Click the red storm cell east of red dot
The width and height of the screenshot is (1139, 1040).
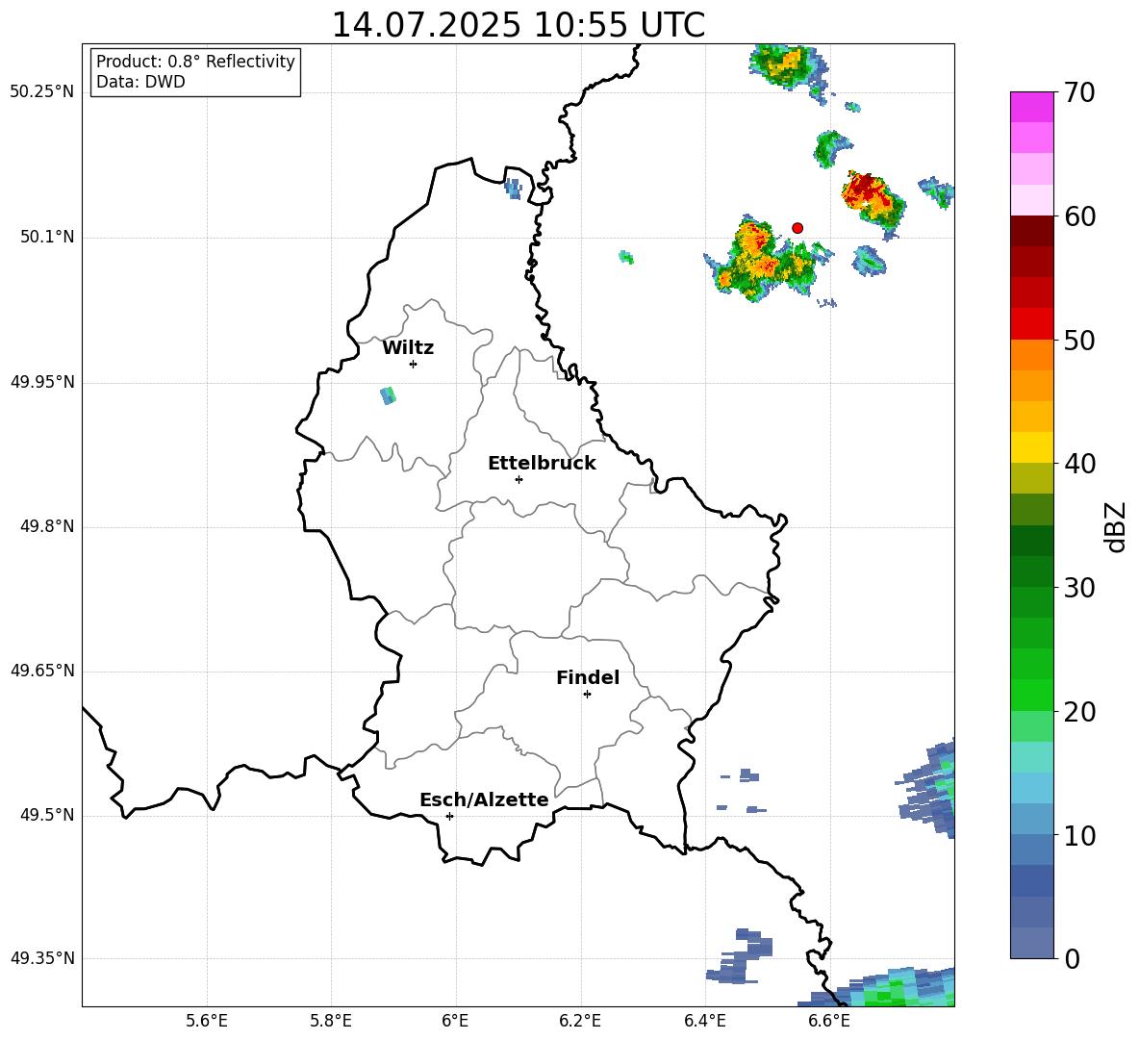tap(873, 205)
